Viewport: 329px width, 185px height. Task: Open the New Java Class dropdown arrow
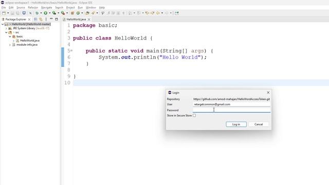click(82, 13)
